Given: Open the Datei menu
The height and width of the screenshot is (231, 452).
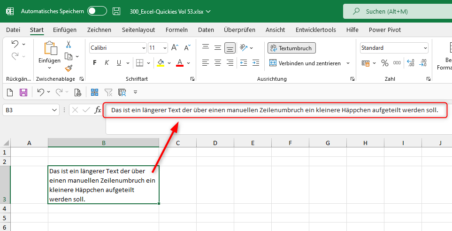Looking at the screenshot, I should pos(13,30).
